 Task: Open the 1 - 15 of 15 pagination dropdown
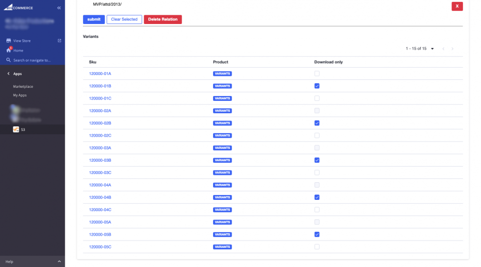[432, 49]
